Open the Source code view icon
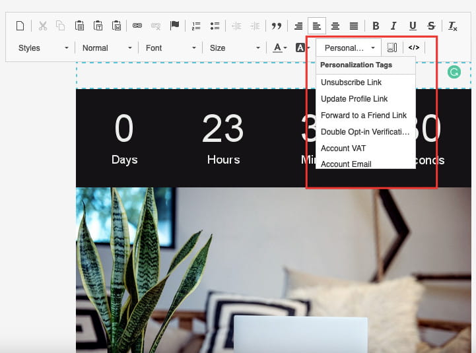 tap(414, 48)
